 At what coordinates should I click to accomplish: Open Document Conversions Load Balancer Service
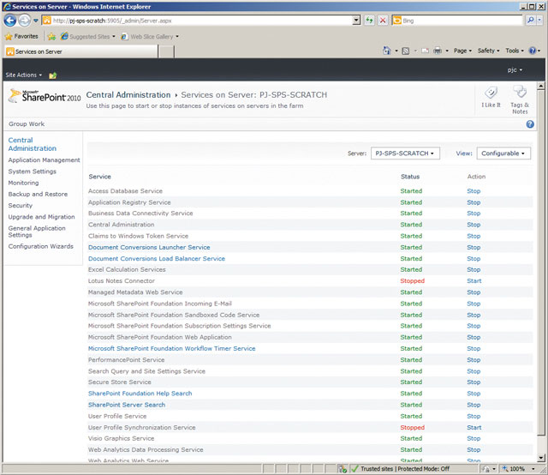tap(157, 259)
